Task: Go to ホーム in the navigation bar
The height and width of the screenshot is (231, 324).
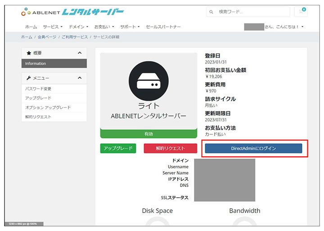Action: point(31,27)
